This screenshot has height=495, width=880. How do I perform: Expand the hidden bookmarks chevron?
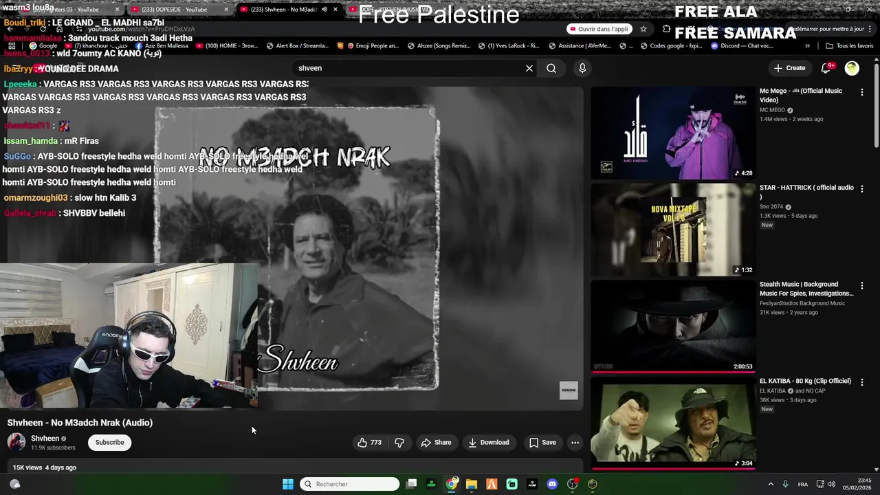807,46
